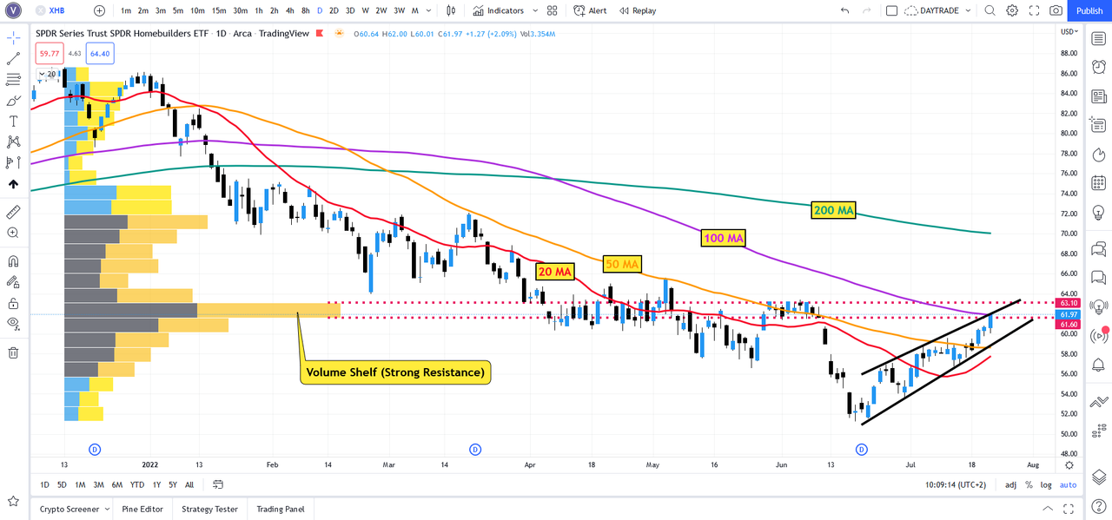Toggle magnet mode for drawings
This screenshot has width=1112, height=520.
click(x=13, y=260)
